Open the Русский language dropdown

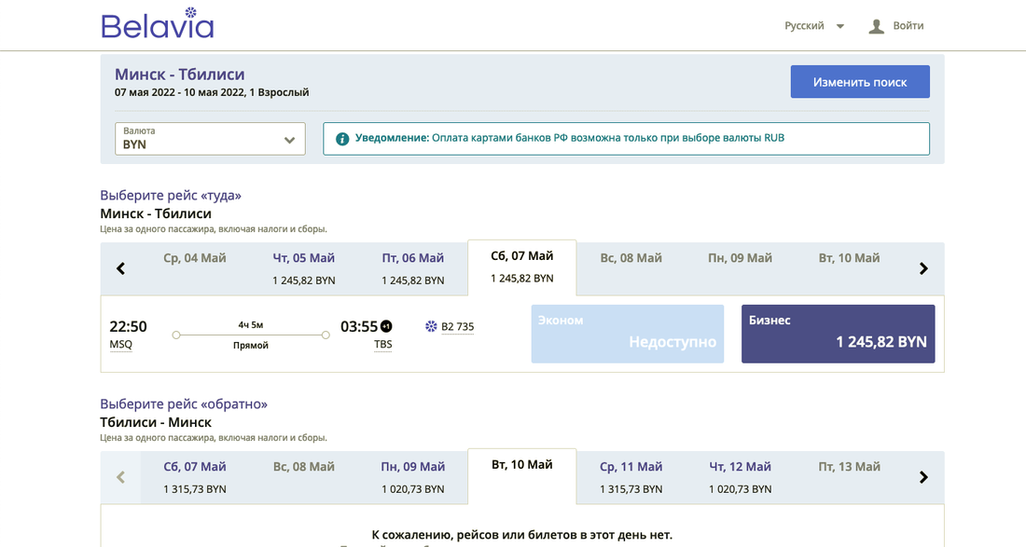814,26
